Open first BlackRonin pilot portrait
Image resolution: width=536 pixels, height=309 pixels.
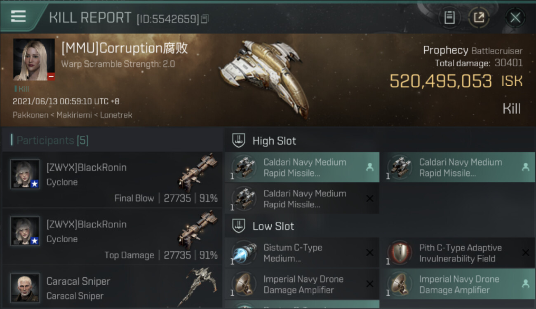25,174
